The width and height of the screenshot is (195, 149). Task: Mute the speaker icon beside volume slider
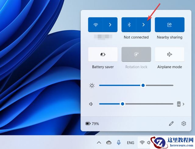[91, 104]
